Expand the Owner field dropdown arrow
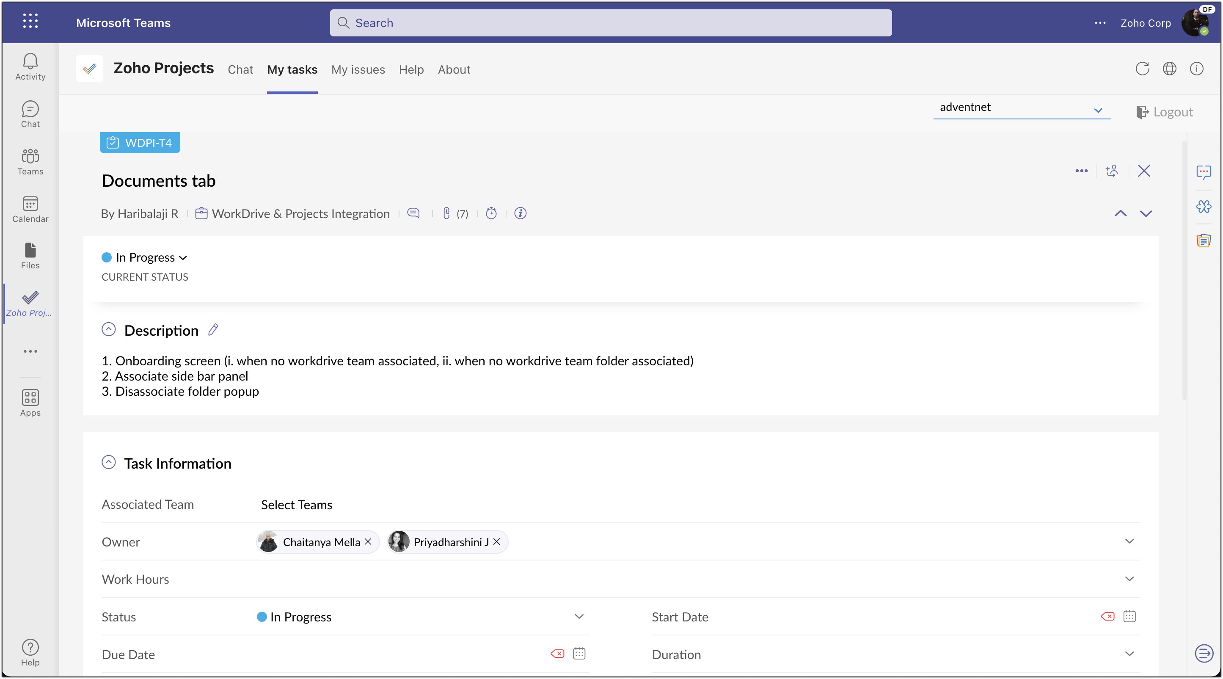This screenshot has width=1223, height=679. point(1129,541)
